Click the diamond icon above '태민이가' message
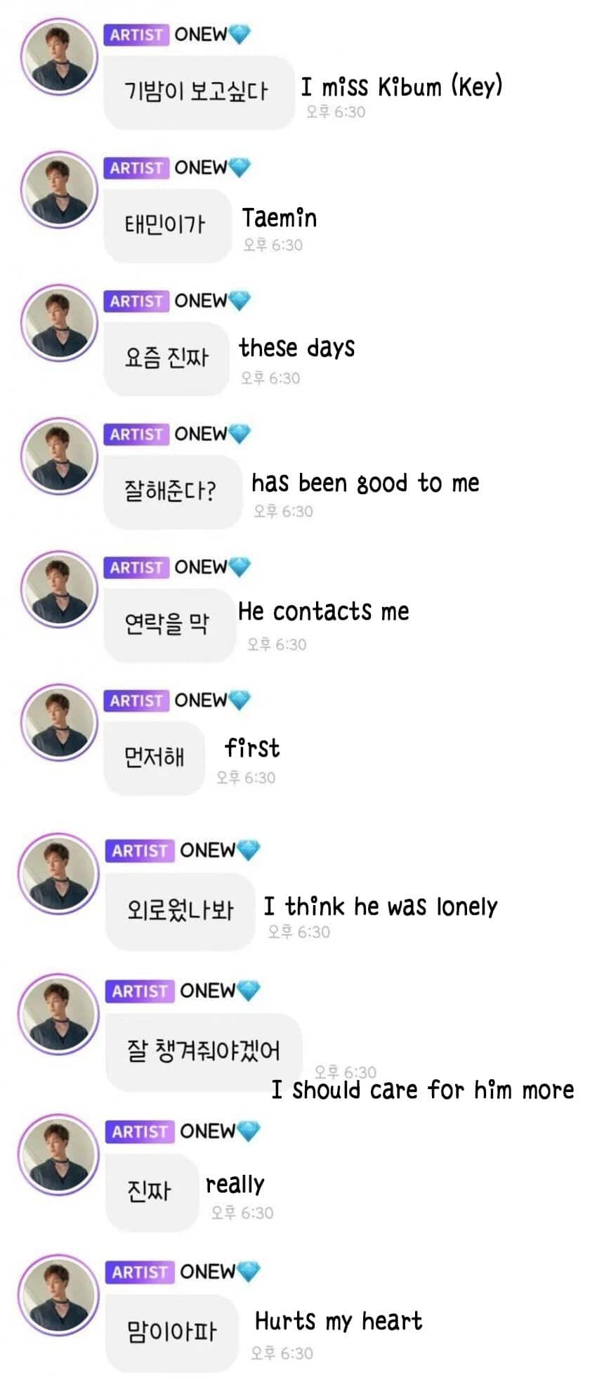This screenshot has width=597, height=1392. tap(240, 167)
